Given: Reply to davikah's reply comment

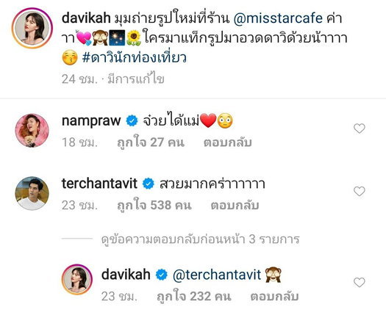Looking at the screenshot, I should [x=274, y=296].
